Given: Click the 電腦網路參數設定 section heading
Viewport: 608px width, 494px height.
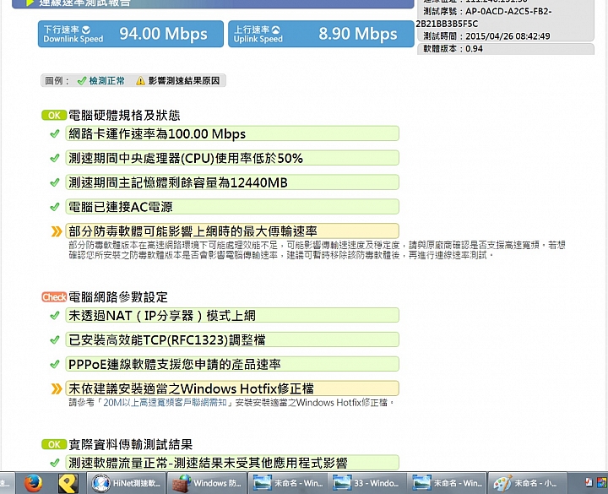Looking at the screenshot, I should coord(118,297).
